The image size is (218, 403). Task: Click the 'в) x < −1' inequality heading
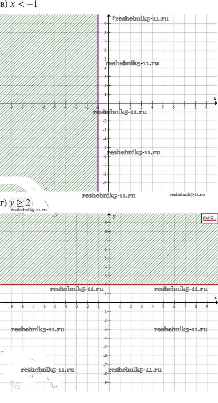click(19, 6)
